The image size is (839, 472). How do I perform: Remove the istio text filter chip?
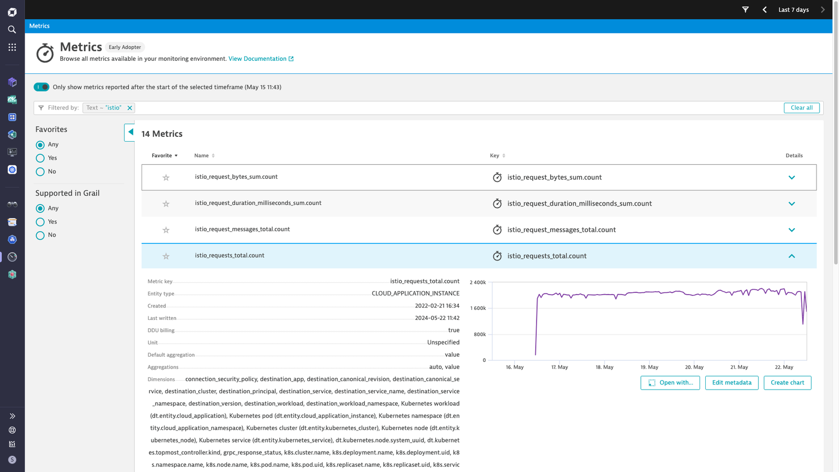130,108
